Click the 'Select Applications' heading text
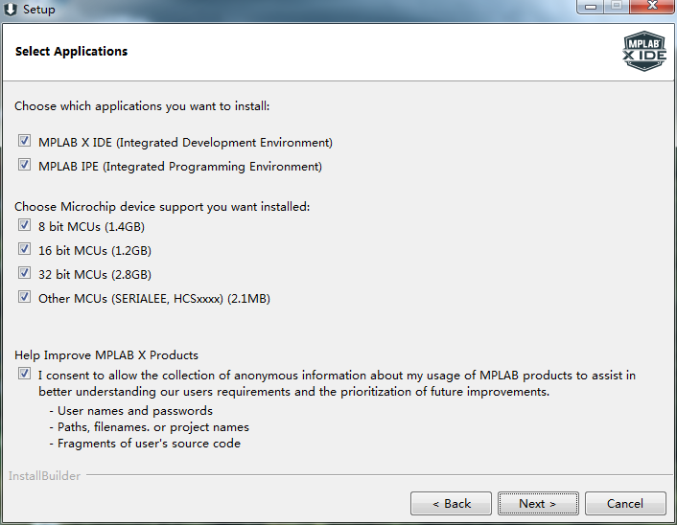Viewport: 677px width, 525px height. pos(71,52)
